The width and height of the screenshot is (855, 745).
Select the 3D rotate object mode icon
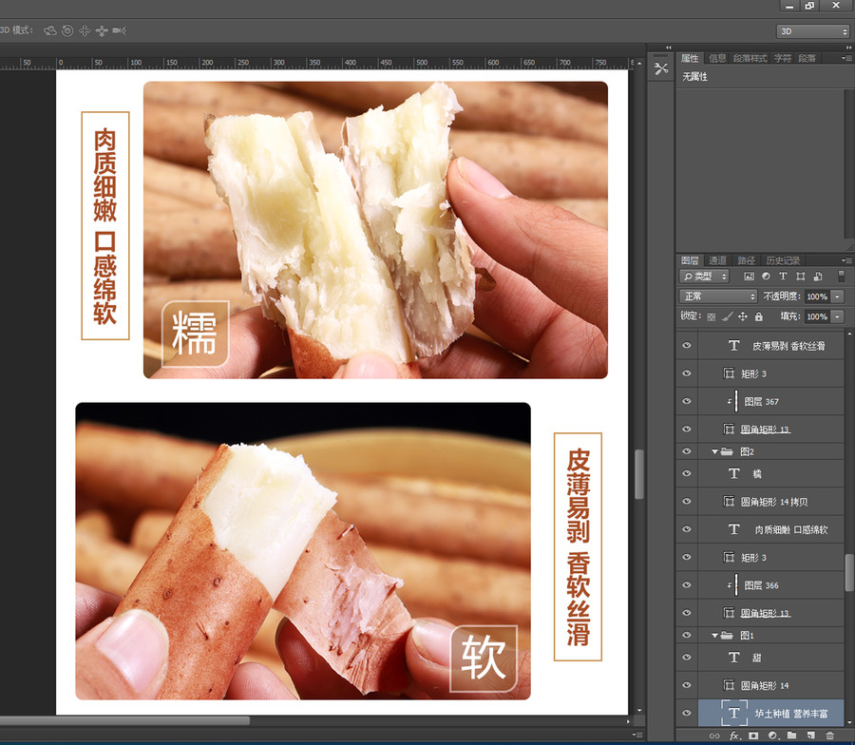coord(50,31)
